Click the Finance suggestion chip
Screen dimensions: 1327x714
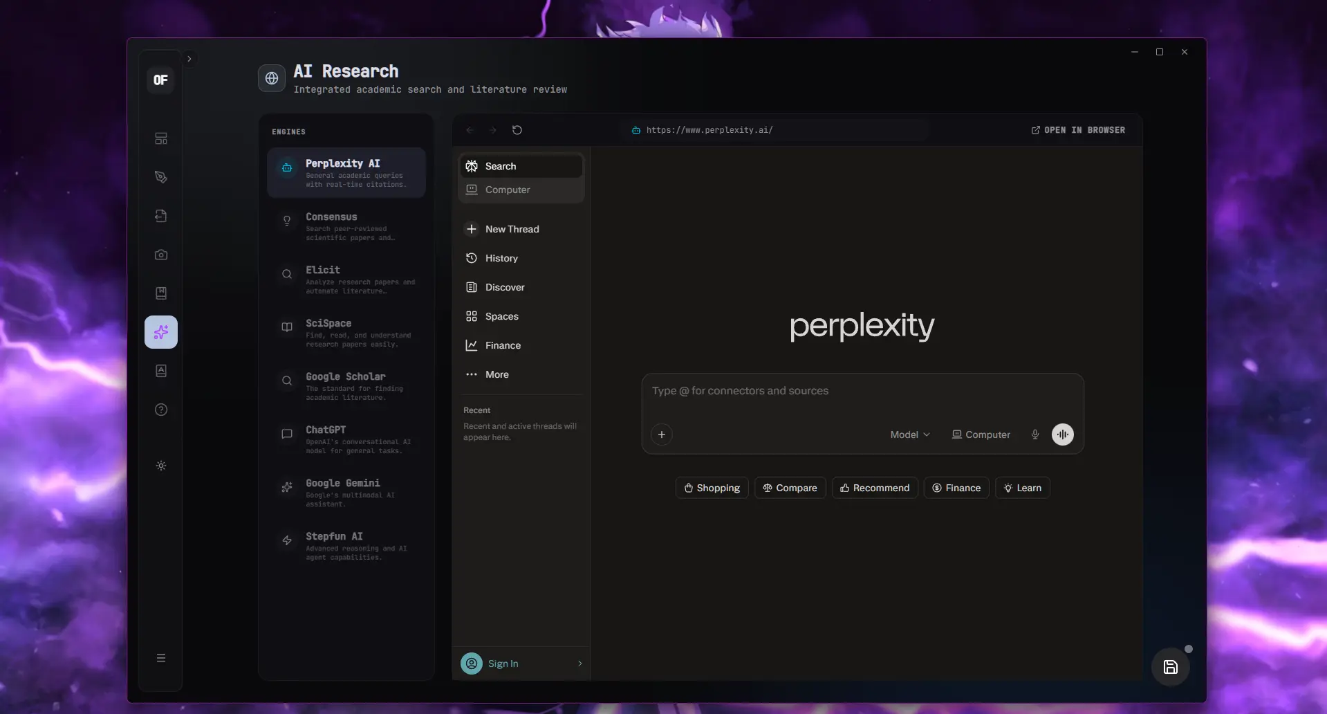pyautogui.click(x=956, y=488)
